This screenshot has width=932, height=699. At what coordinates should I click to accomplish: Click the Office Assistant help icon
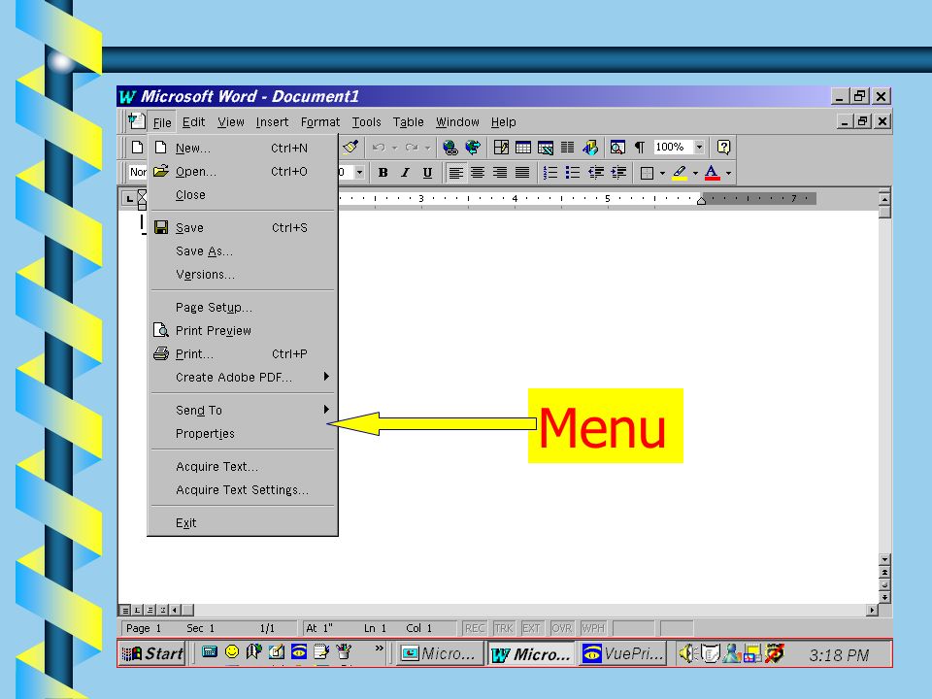coord(723,147)
